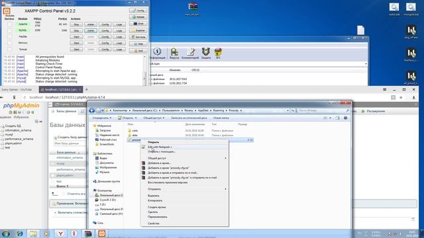
Task: Open the archive icon on desktop top center
Action: pyautogui.click(x=193, y=9)
